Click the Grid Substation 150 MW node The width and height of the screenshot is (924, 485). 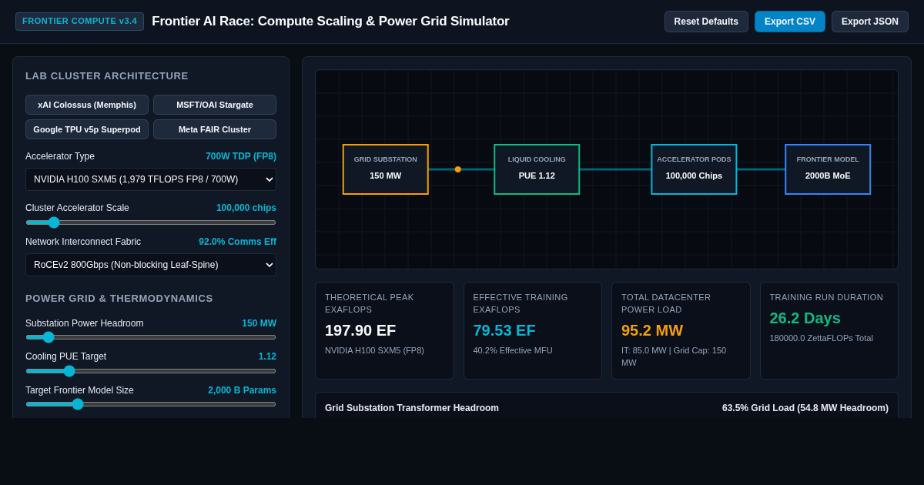tap(386, 169)
